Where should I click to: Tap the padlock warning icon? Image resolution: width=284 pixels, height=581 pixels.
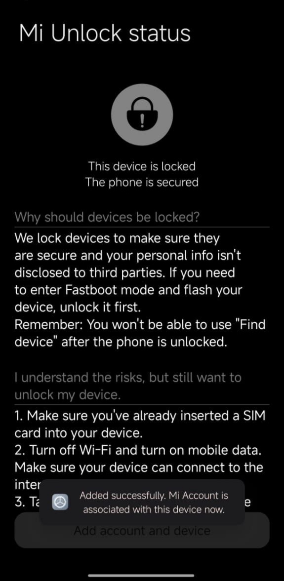[142, 115]
